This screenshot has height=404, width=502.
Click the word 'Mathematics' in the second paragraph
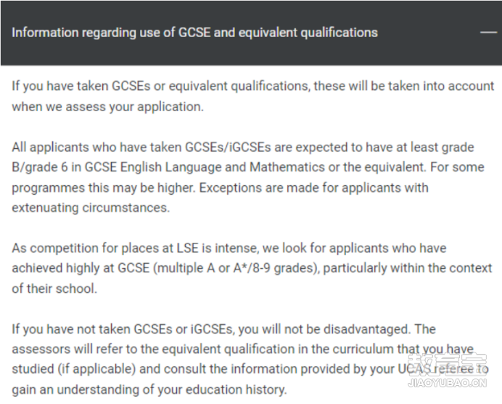287,167
